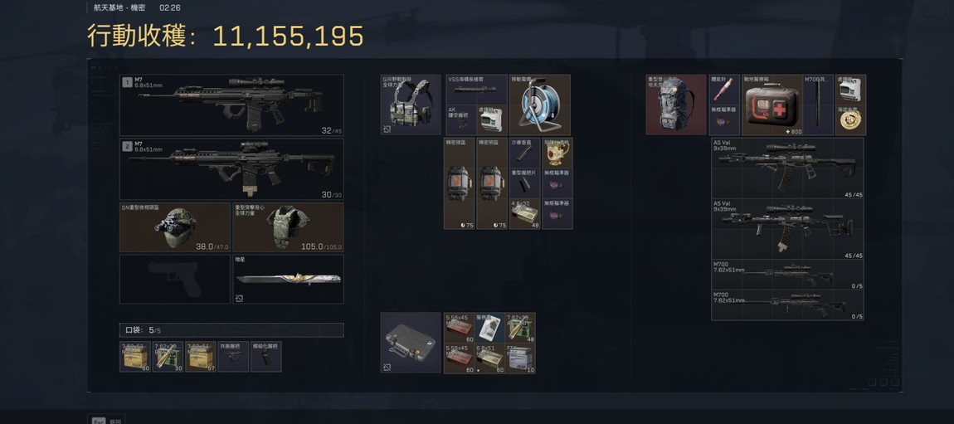Select the 6.8x51 ammo in secure case

(x=489, y=358)
